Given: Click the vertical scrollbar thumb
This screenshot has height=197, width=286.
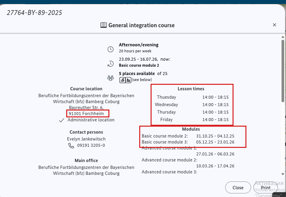Looking at the screenshot, I should (283, 71).
